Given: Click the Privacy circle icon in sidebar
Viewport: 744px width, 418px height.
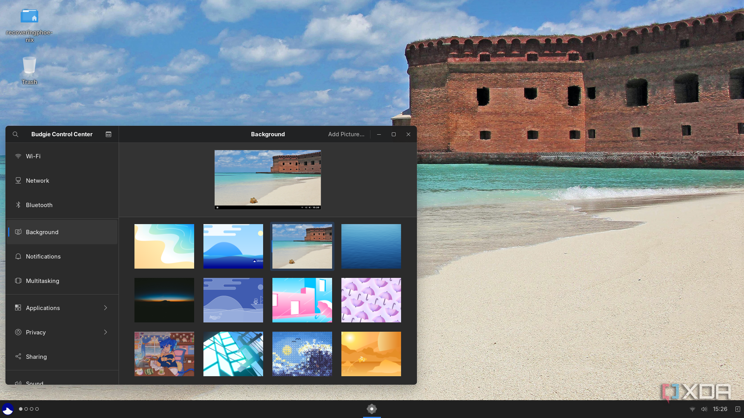Looking at the screenshot, I should (x=18, y=332).
